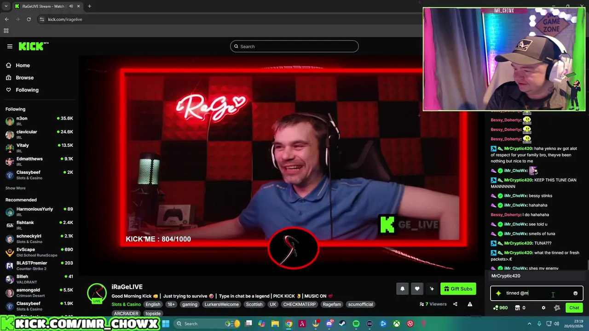This screenshot has width=589, height=331.
Task: Mute the iRaGeLIVE browser tab audio
Action: (71, 6)
